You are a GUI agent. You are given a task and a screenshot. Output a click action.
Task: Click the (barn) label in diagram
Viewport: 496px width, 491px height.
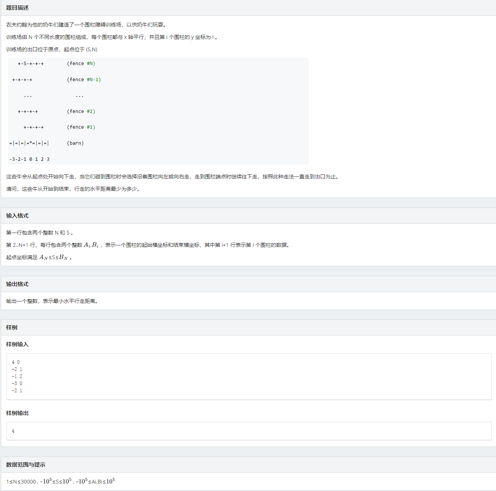pos(76,143)
